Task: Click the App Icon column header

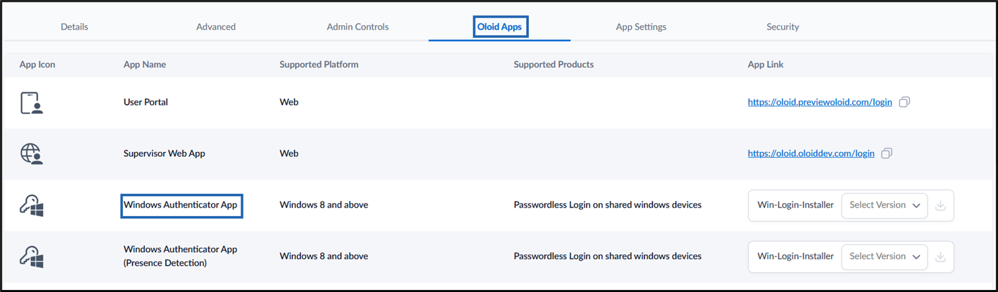Action: point(37,64)
